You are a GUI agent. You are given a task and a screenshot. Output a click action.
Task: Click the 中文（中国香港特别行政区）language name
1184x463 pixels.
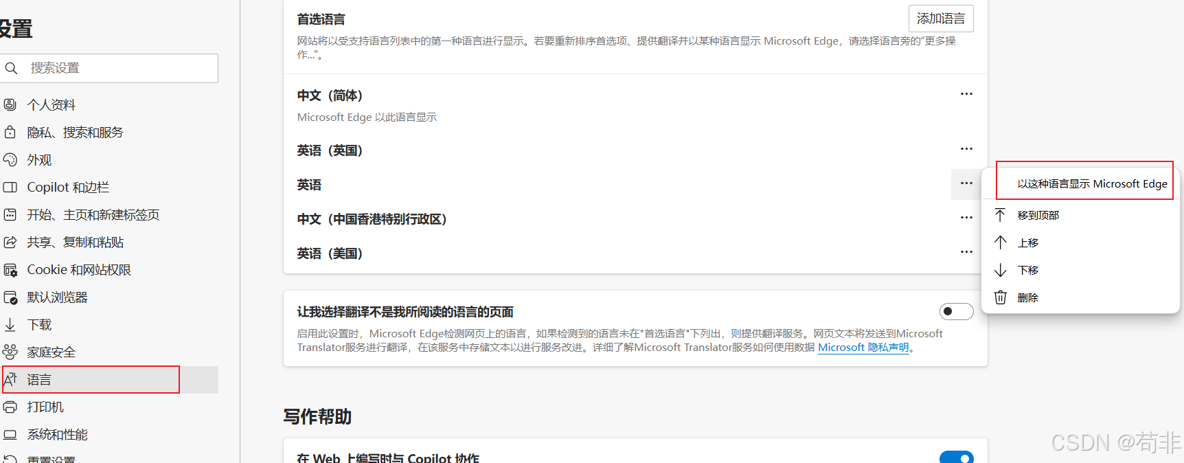tap(372, 219)
